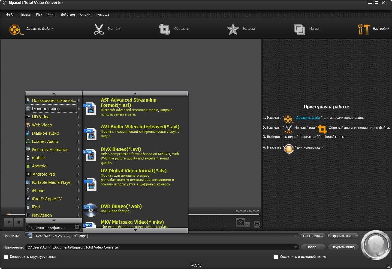Choose the DivX format file icon

pyautogui.click(x=90, y=155)
